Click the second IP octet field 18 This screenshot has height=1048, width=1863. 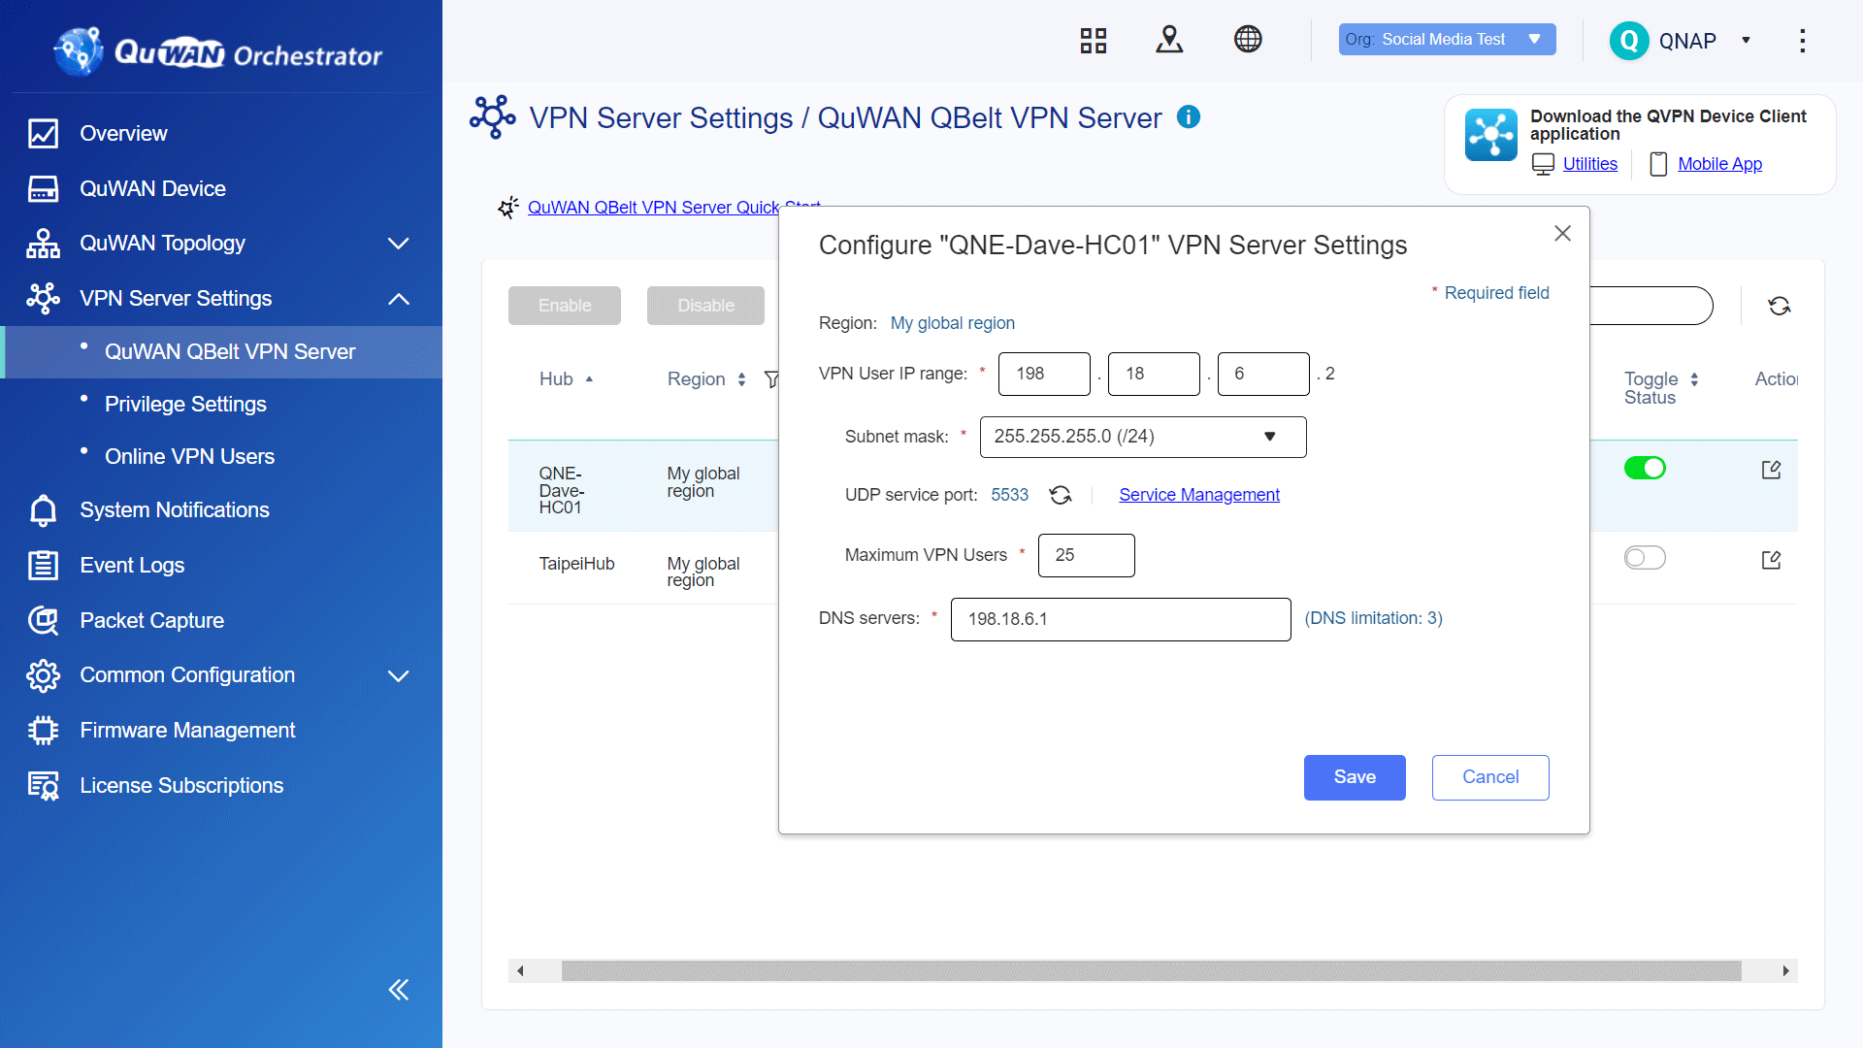coord(1154,374)
